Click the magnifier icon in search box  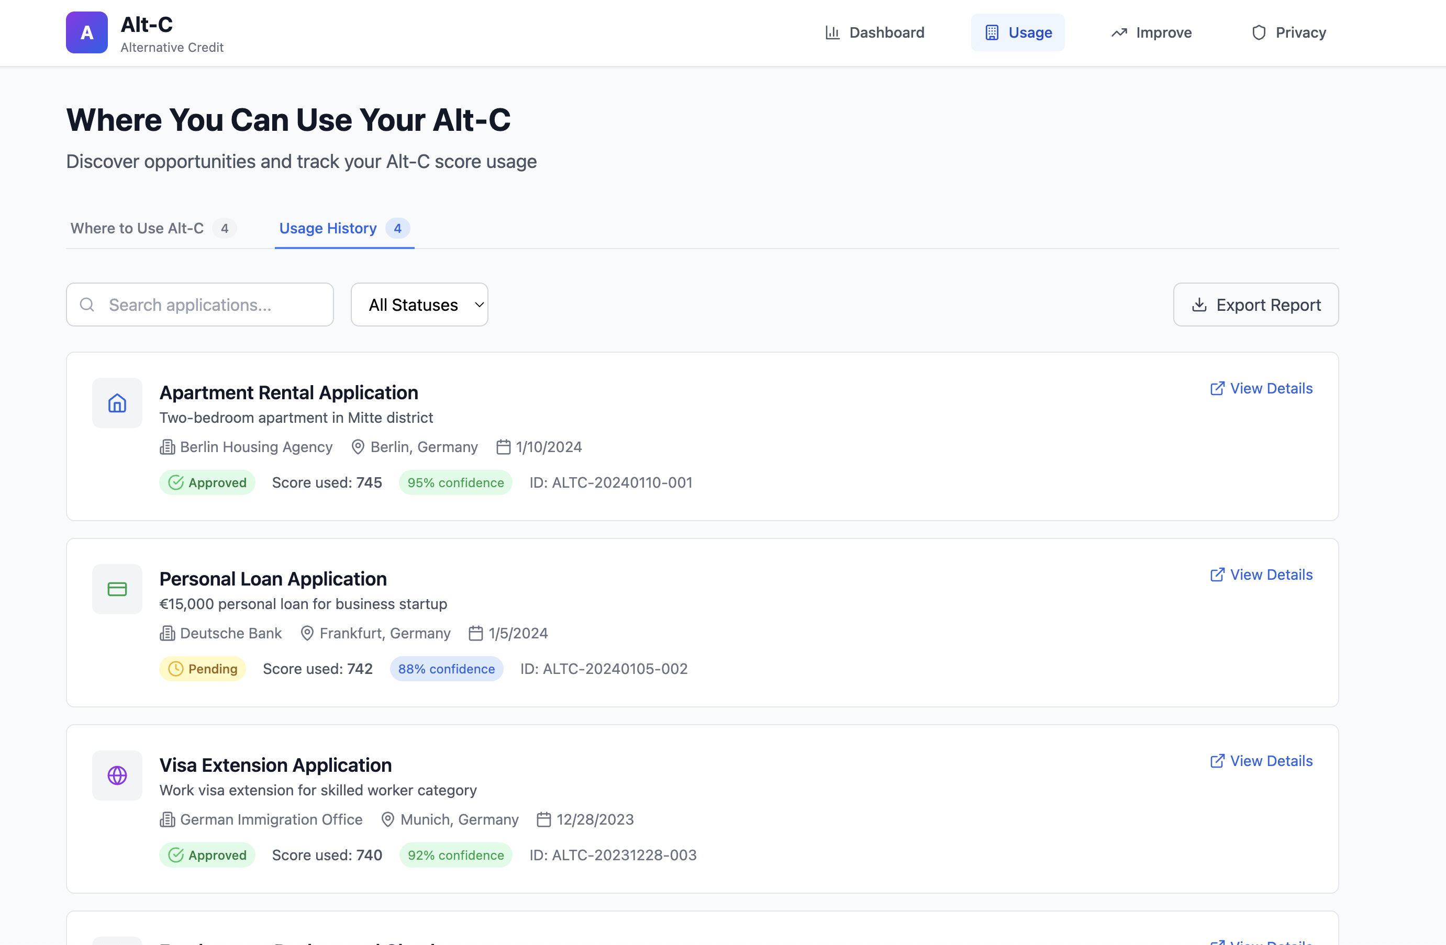click(87, 305)
